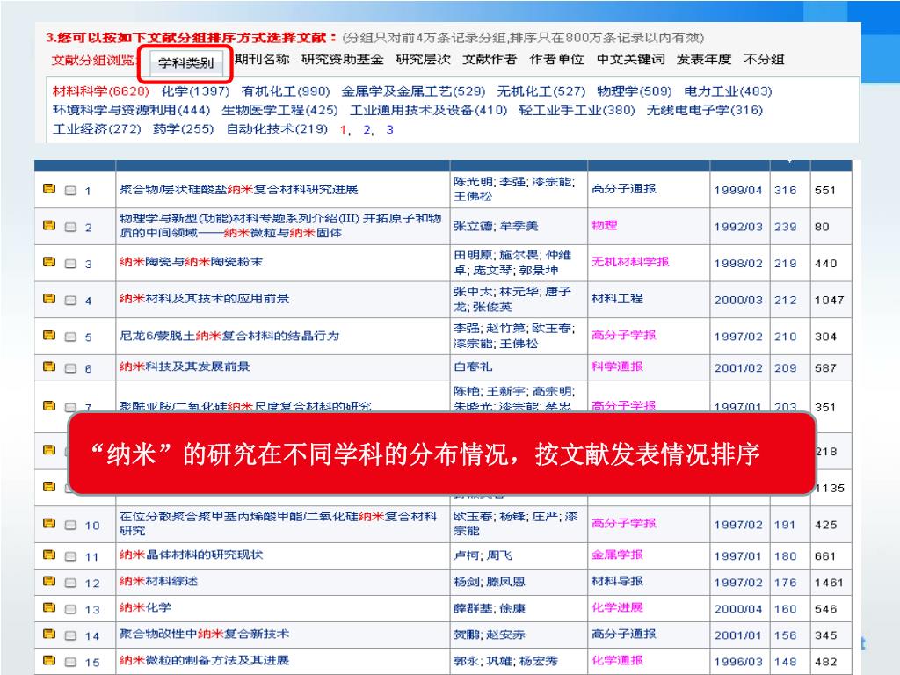Filter by 金属学及金属工艺(529) subject
Screen dimensions: 900x675
(x=413, y=91)
